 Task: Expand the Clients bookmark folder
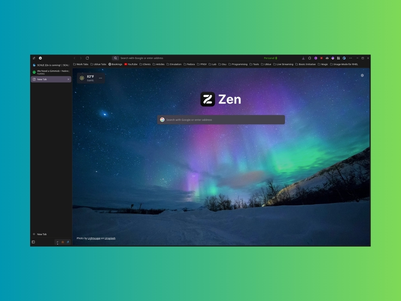[x=145, y=64]
